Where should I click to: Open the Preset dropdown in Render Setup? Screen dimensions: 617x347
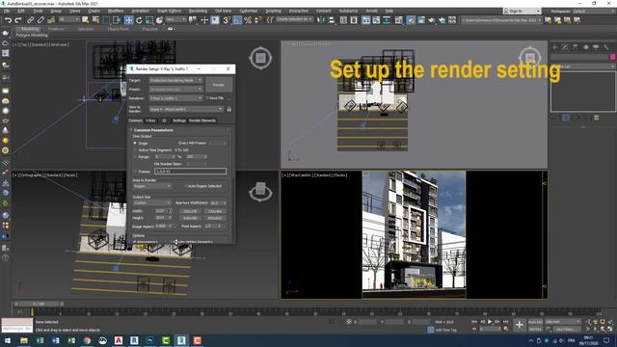[175, 90]
